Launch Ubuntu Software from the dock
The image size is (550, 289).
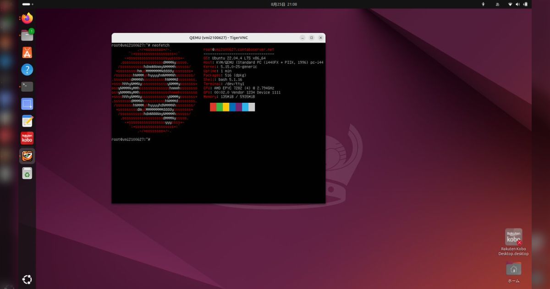tap(27, 52)
